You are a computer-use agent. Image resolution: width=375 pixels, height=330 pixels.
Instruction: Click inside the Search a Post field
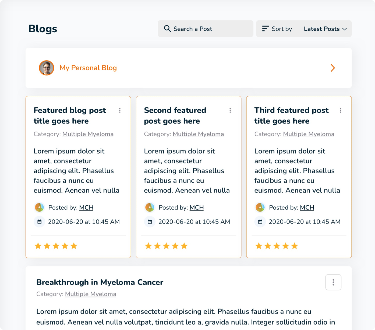click(204, 29)
